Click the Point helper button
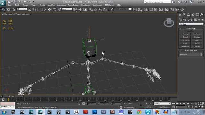This screenshot has height=115, width=205. tap(185, 43)
